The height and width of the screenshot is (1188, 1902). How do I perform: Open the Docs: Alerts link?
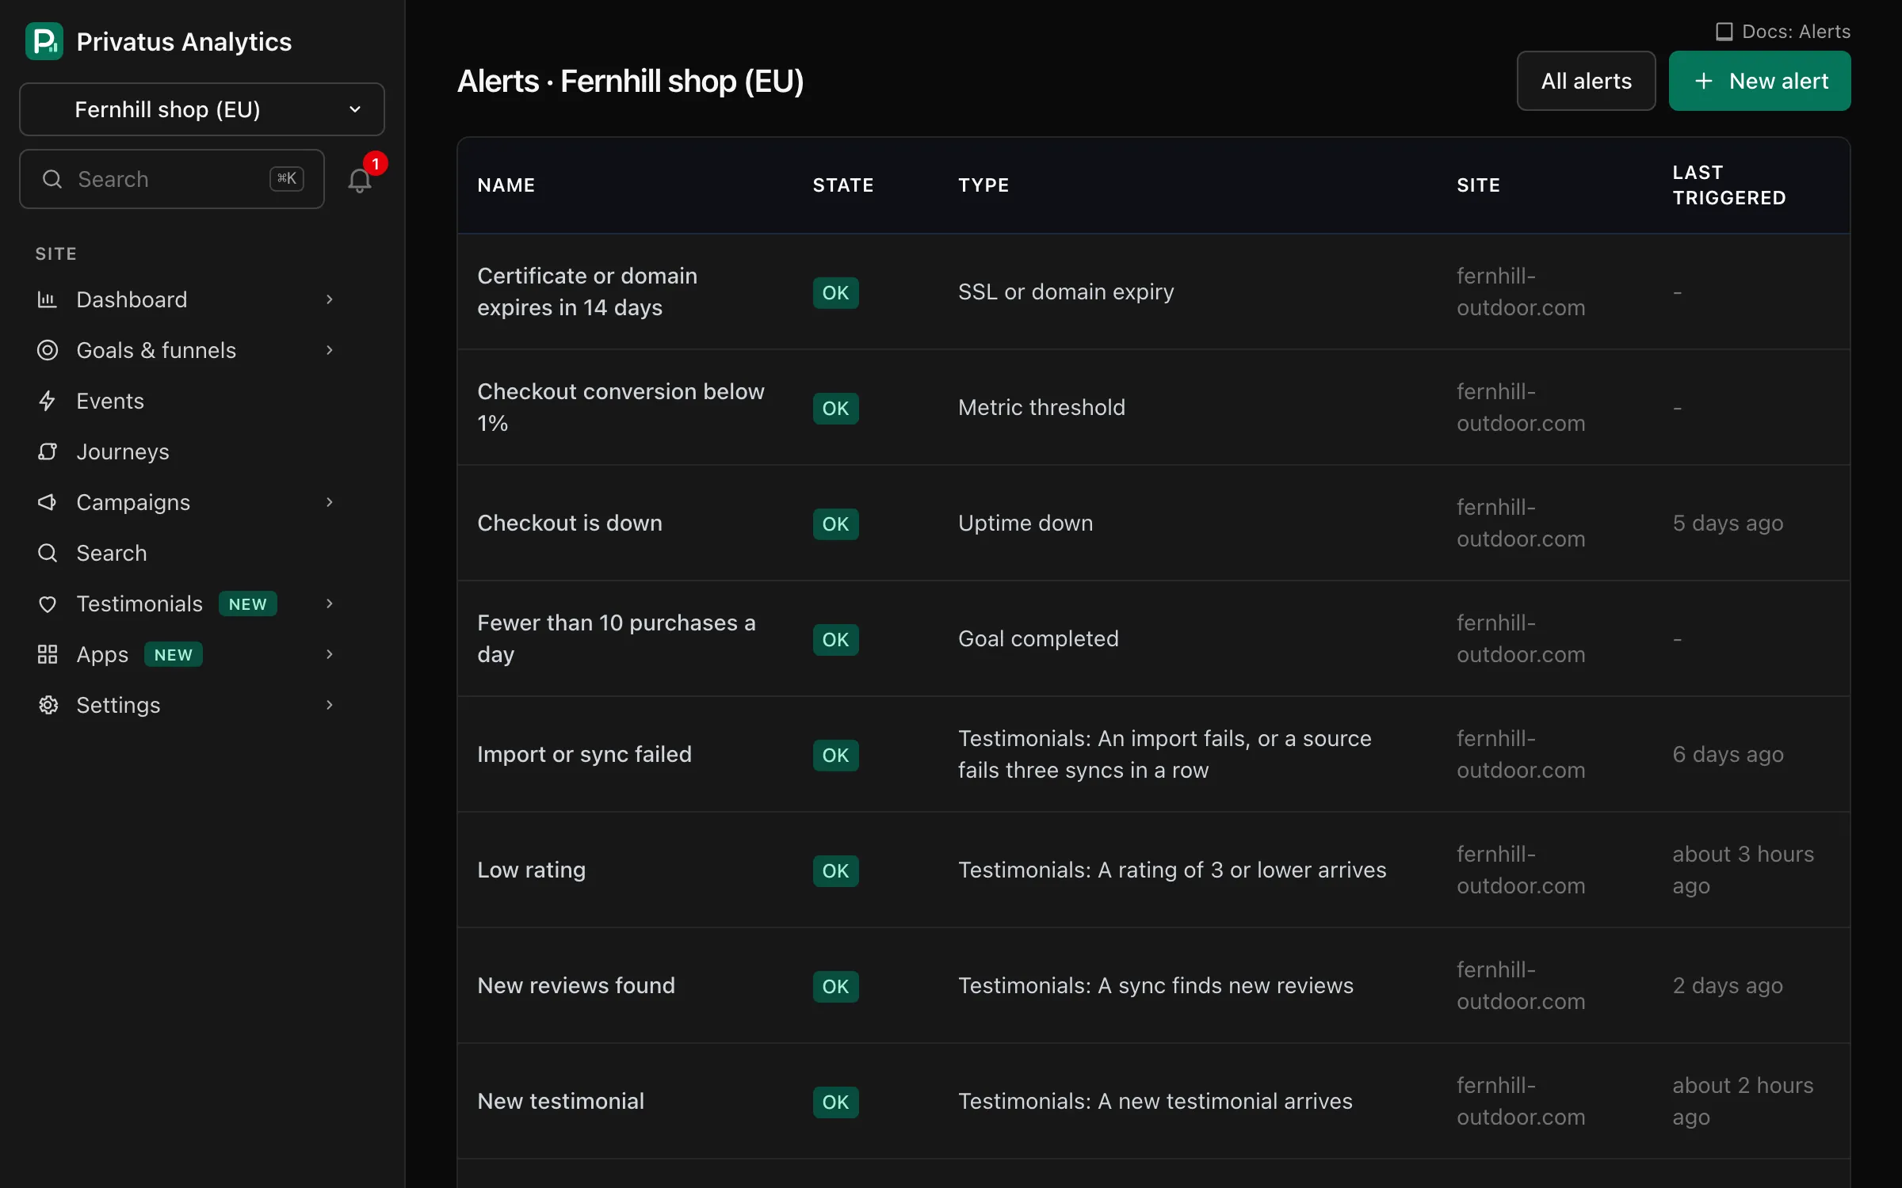[x=1783, y=32]
